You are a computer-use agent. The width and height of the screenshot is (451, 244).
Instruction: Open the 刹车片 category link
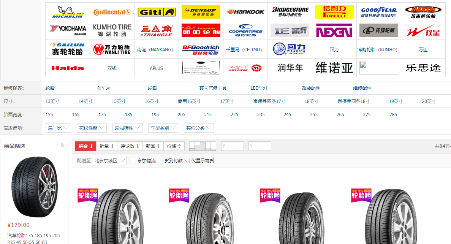[104, 88]
